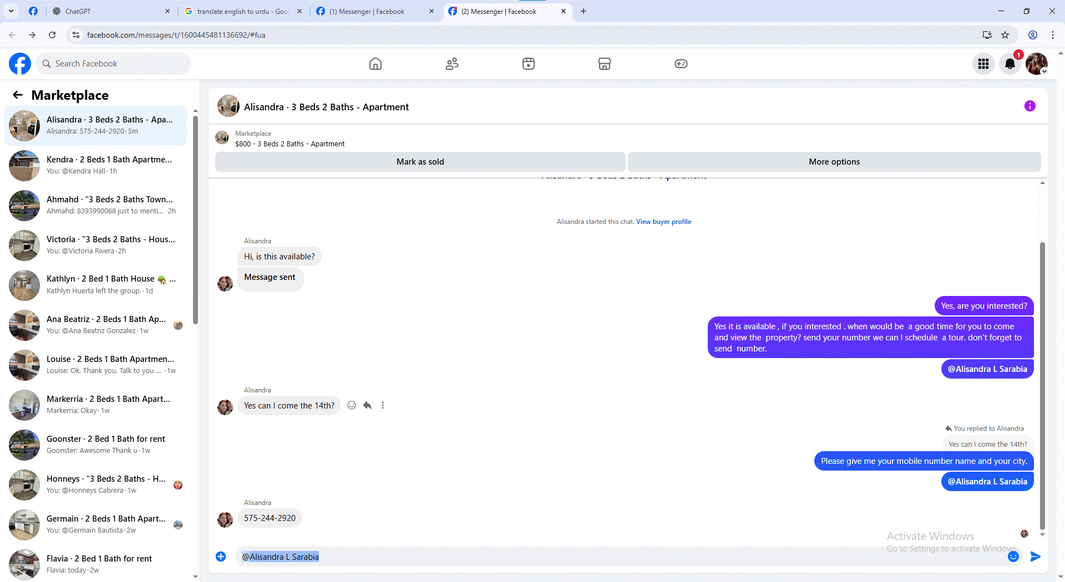Reply to 'Yes can I come the 14th?' message
This screenshot has height=582, width=1065.
click(367, 405)
